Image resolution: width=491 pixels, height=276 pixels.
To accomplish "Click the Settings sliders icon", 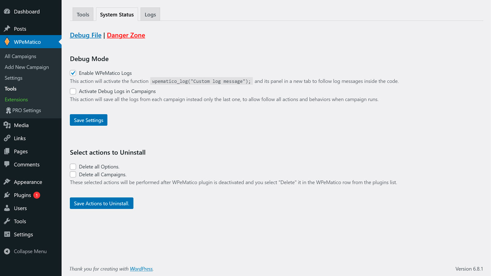I will [7, 234].
